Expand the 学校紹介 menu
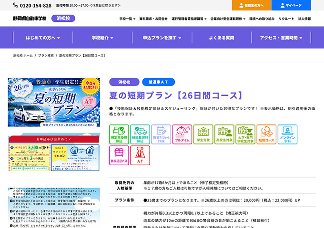The height and width of the screenshot is (228, 324). pyautogui.click(x=102, y=38)
